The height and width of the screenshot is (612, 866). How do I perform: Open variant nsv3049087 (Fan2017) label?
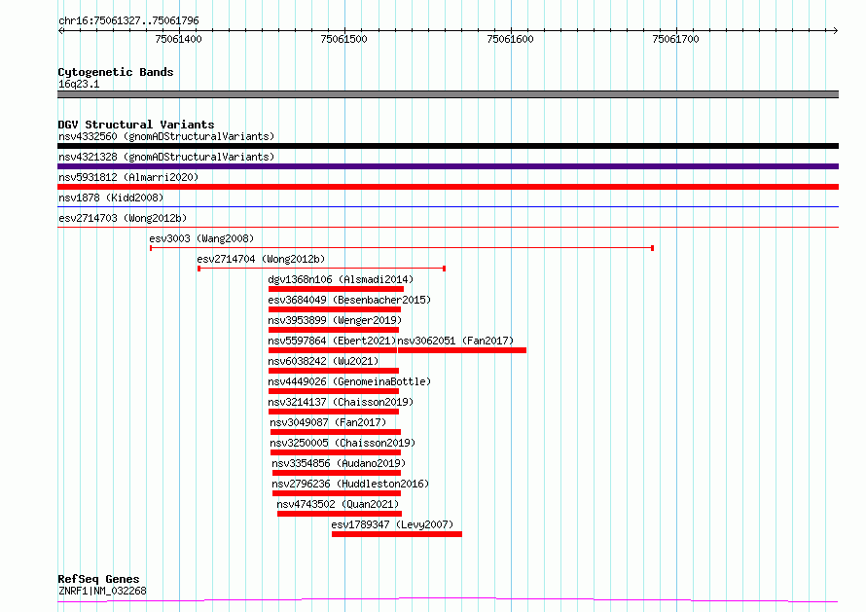pyautogui.click(x=328, y=422)
